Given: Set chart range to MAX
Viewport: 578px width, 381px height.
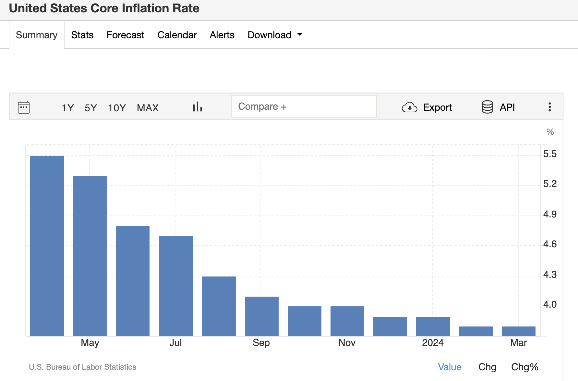Looking at the screenshot, I should (x=148, y=108).
